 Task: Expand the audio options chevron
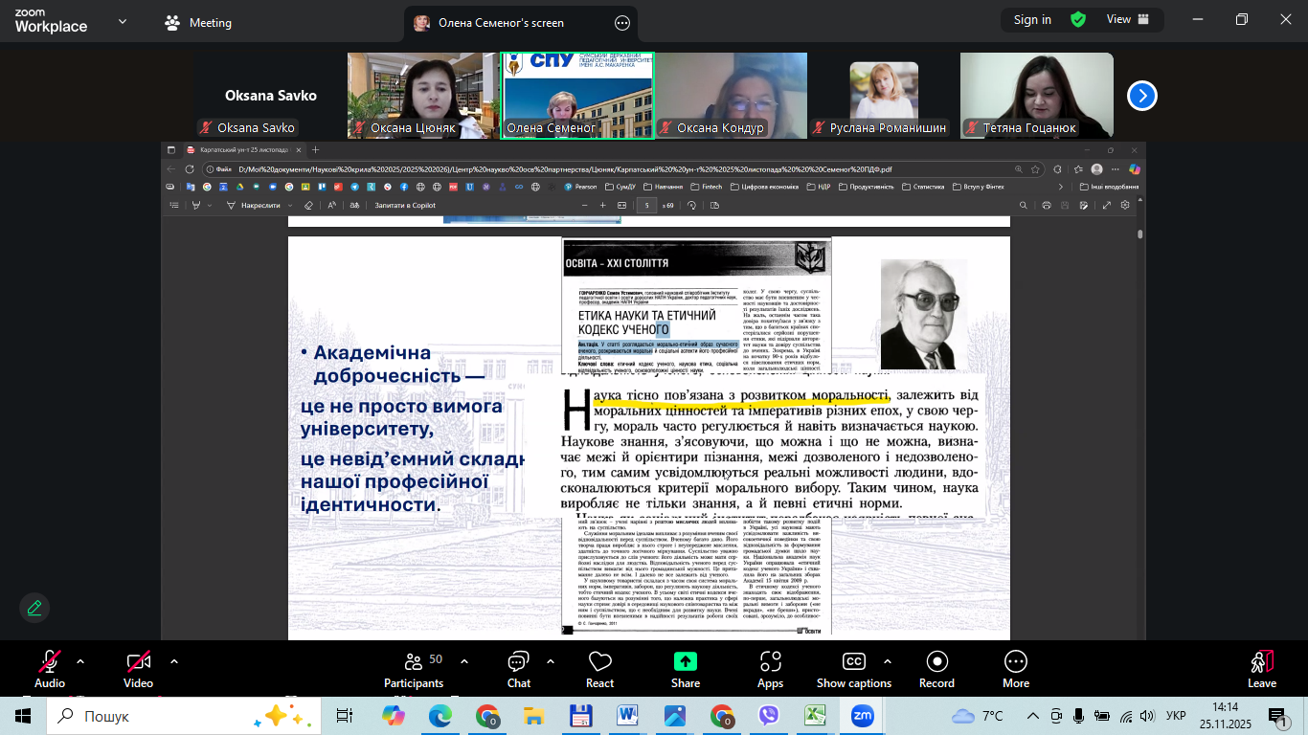80,661
